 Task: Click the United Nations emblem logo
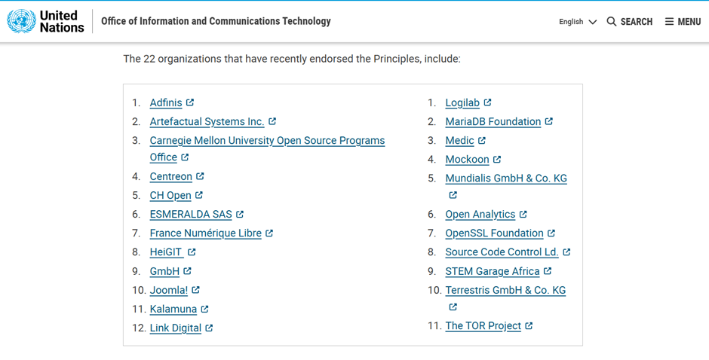tap(21, 21)
